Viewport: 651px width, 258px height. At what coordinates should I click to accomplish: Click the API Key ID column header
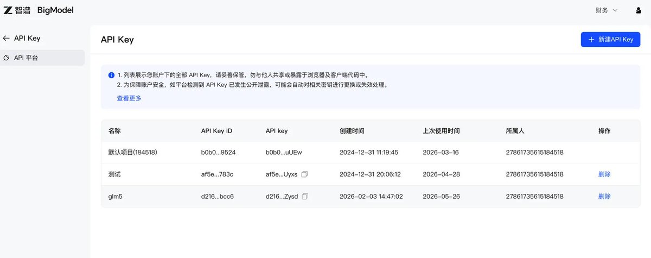click(216, 131)
